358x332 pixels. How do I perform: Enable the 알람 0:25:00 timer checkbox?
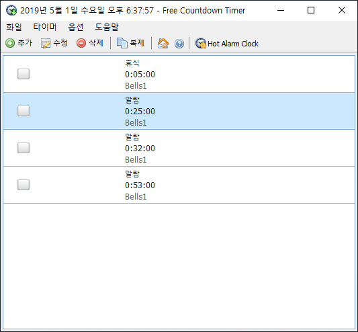click(24, 111)
